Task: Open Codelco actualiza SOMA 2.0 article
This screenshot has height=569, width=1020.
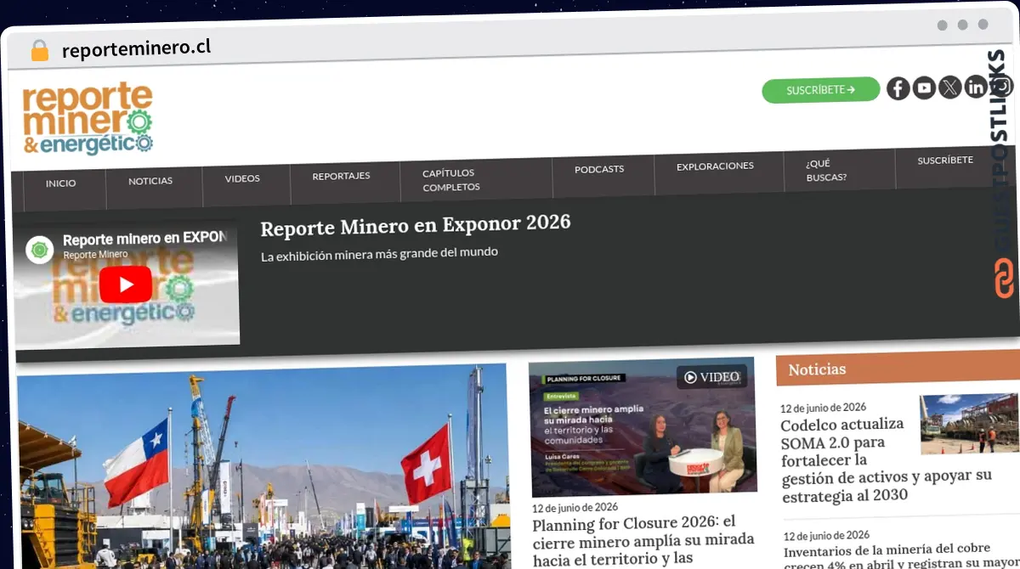Action: coord(886,459)
